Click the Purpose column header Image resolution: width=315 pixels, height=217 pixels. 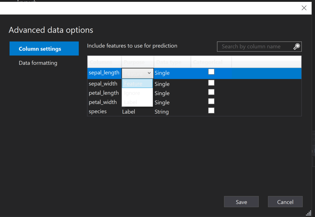(138, 62)
